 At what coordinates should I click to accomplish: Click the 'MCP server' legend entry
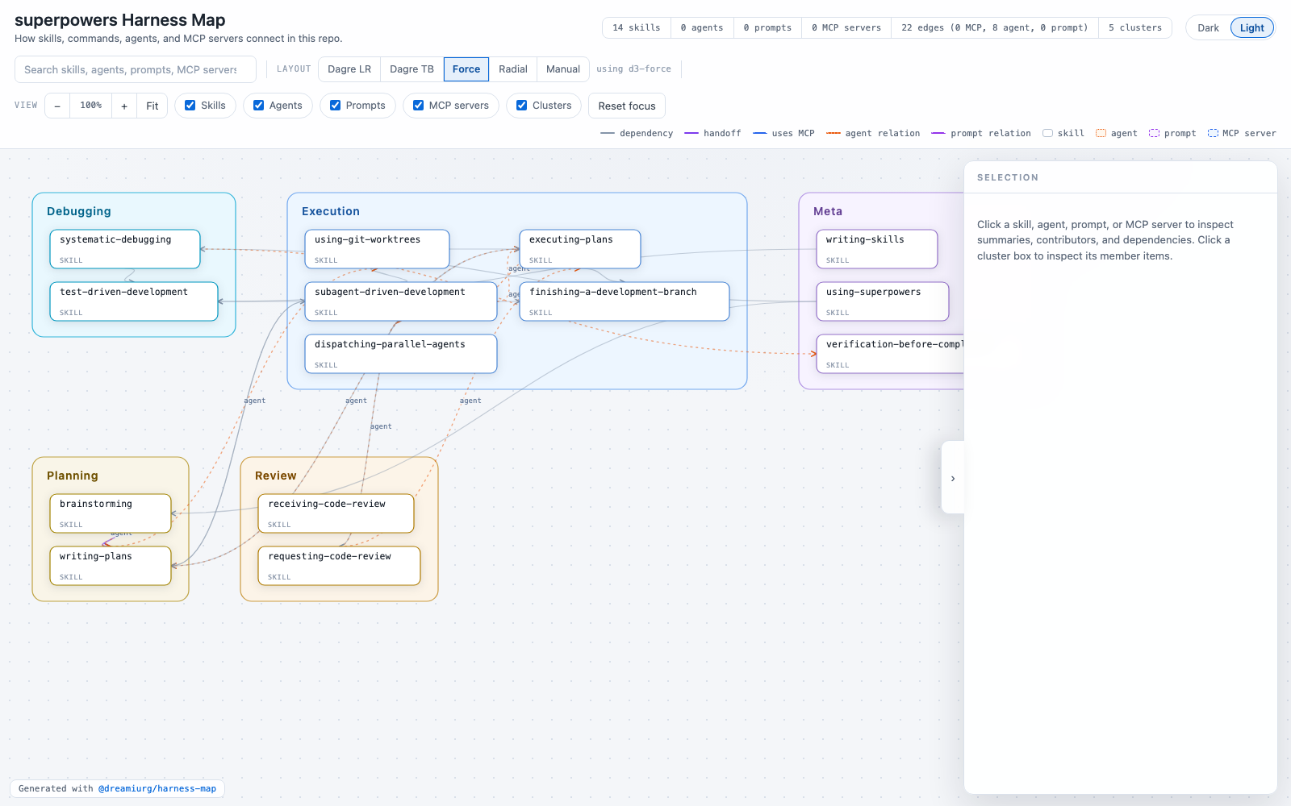point(1242,133)
